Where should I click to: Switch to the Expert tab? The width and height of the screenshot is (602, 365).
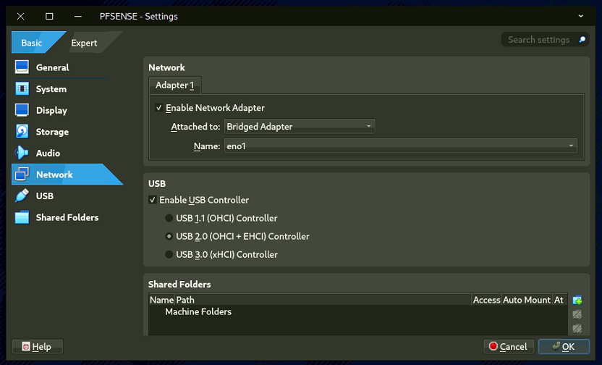(x=84, y=43)
